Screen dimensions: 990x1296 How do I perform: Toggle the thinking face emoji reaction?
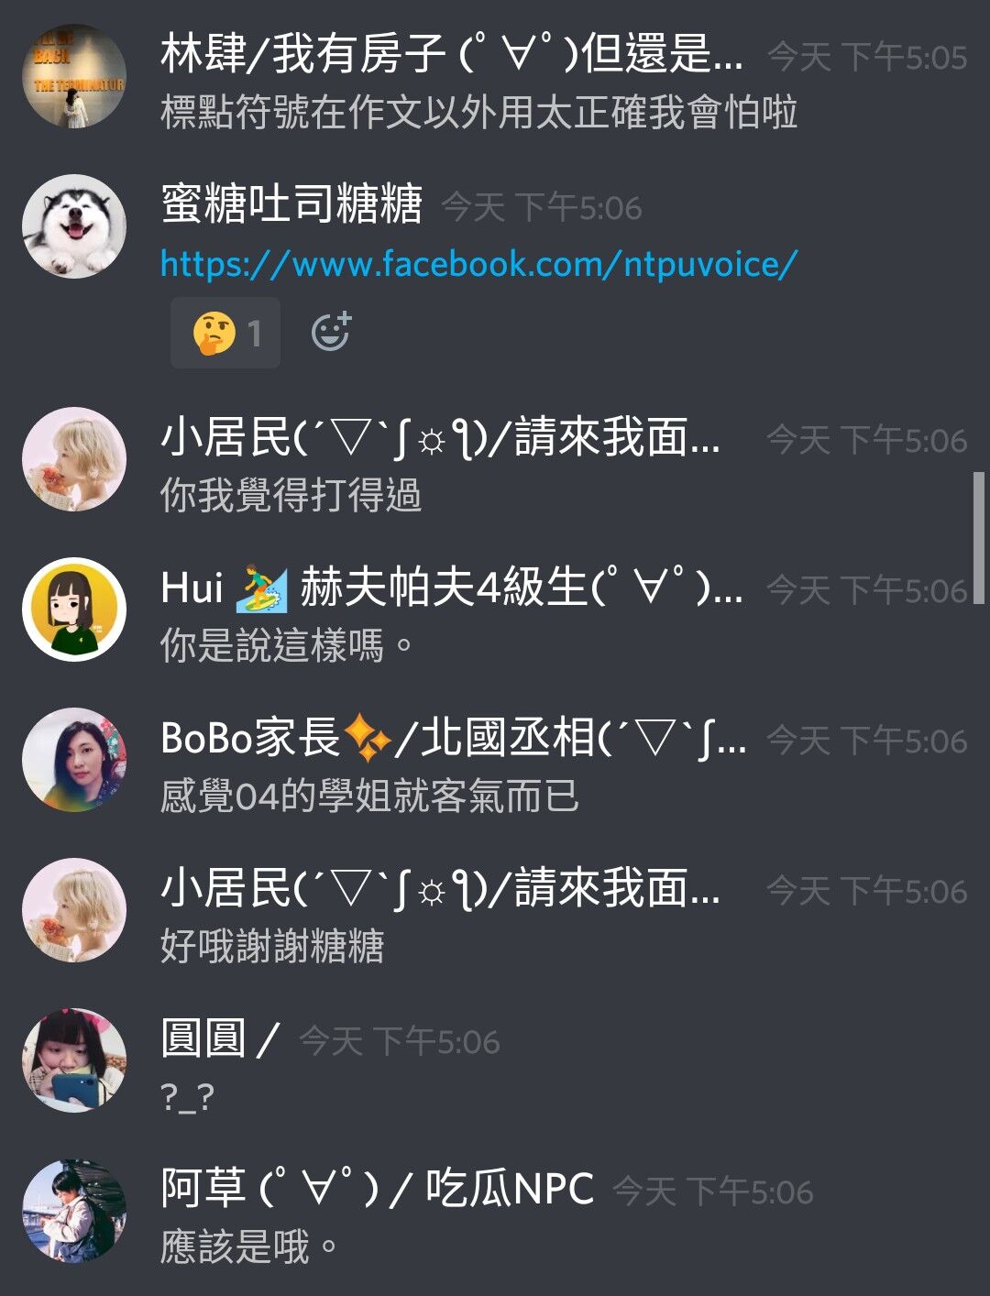[x=225, y=333]
